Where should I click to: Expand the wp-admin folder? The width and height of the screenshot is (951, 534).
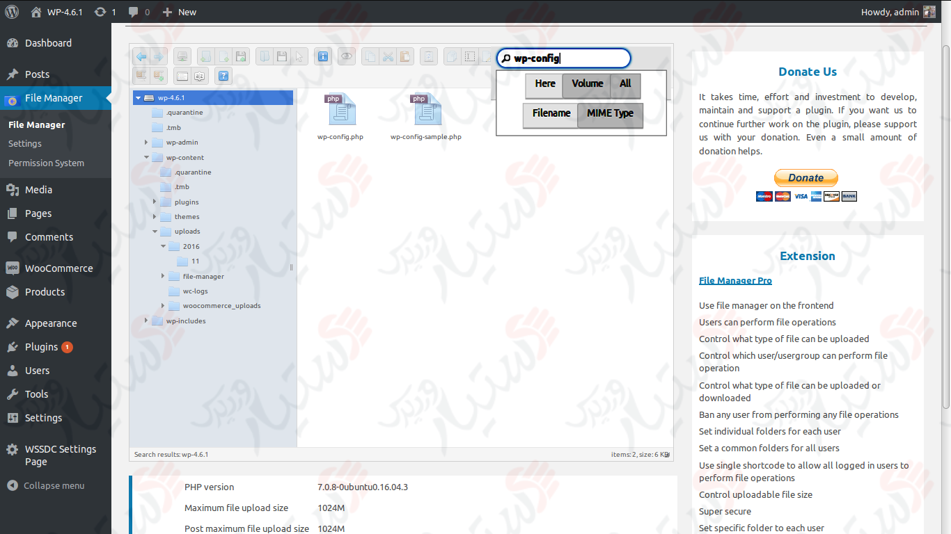tap(146, 142)
